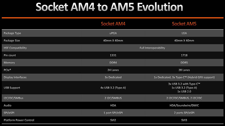
Task: Click the 'Display Interfaces' row label
Action: (x=15, y=77)
